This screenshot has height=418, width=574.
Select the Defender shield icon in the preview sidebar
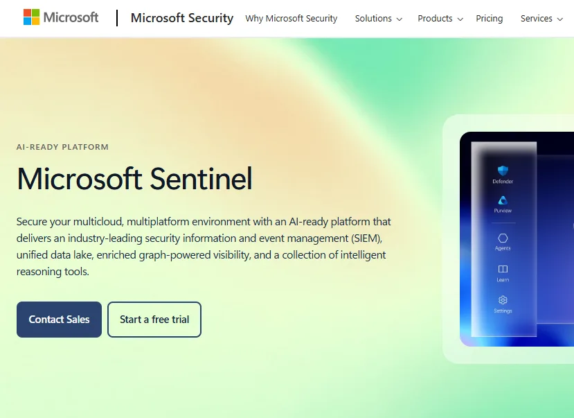coord(503,170)
